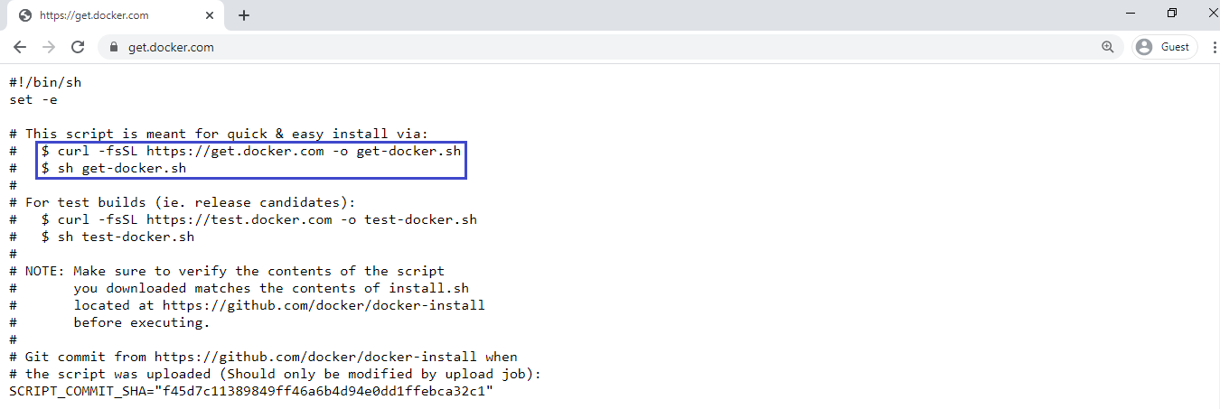This screenshot has height=409, width=1220.
Task: Click the 'sh get-docker.sh' line
Action: point(114,168)
